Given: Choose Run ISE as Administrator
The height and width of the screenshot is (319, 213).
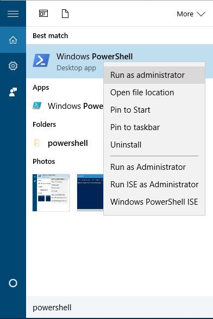Looking at the screenshot, I should (x=154, y=185).
